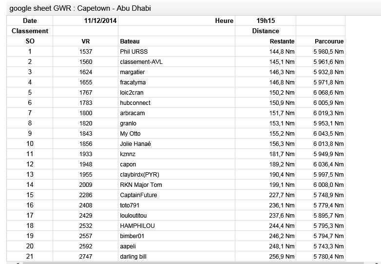Select the VR column header
Image resolution: width=381 pixels, height=264 pixels.
point(86,41)
